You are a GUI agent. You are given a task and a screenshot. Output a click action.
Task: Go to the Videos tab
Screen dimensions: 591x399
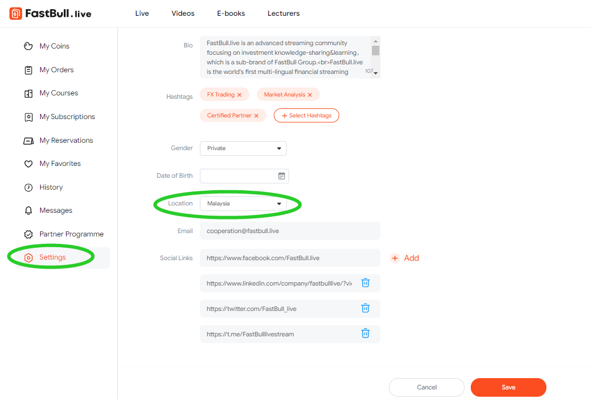pos(183,14)
